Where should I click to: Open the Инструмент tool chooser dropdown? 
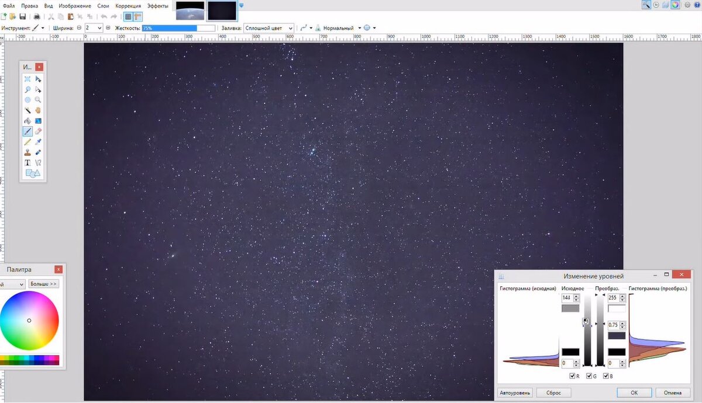[38, 28]
